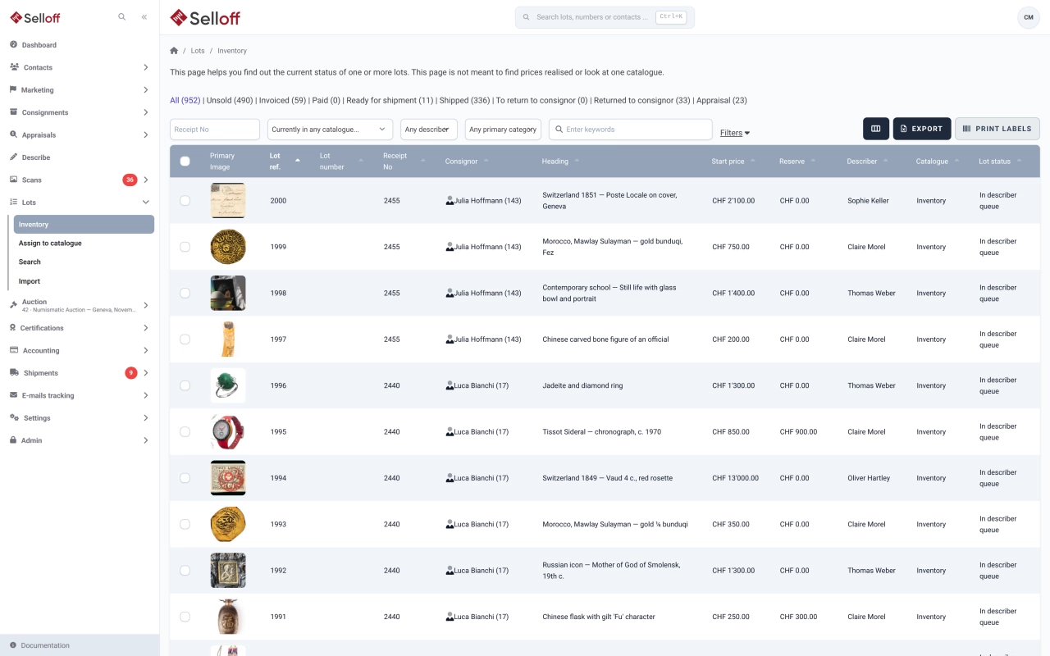Check the row checkbox for lot 1999

click(x=185, y=247)
